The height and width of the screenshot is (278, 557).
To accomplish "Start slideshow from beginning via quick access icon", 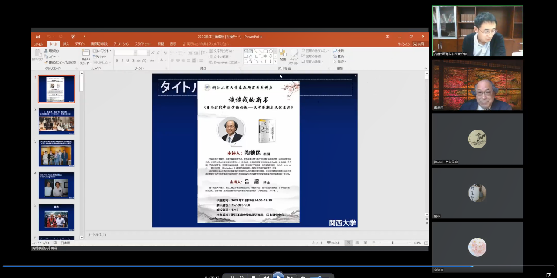I will click(72, 36).
